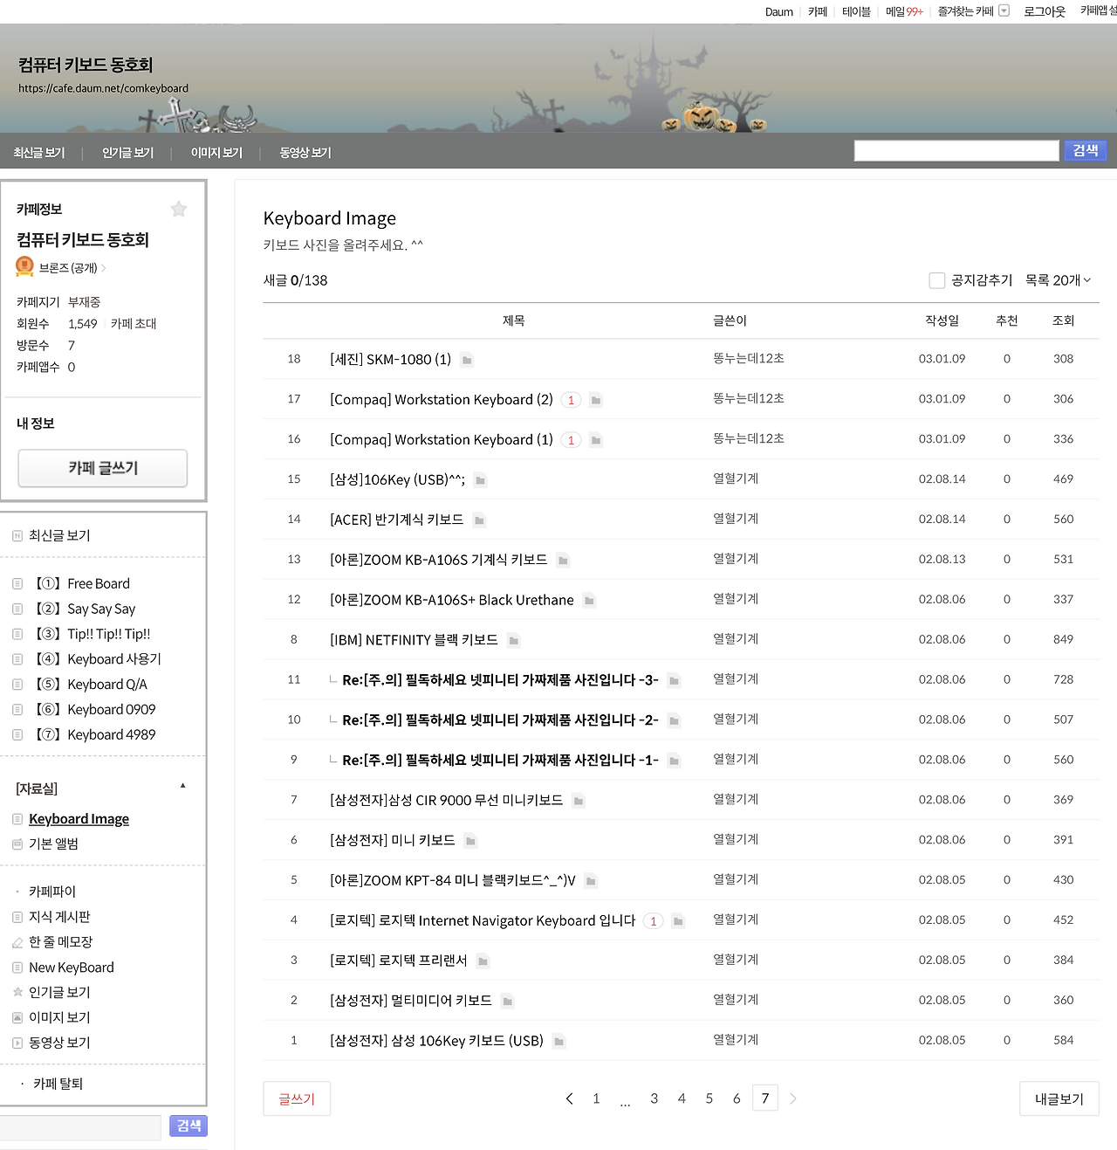Screen dimensions: 1117x1150
Task: Open 이미지 보기 in the top navigation
Action: point(217,153)
